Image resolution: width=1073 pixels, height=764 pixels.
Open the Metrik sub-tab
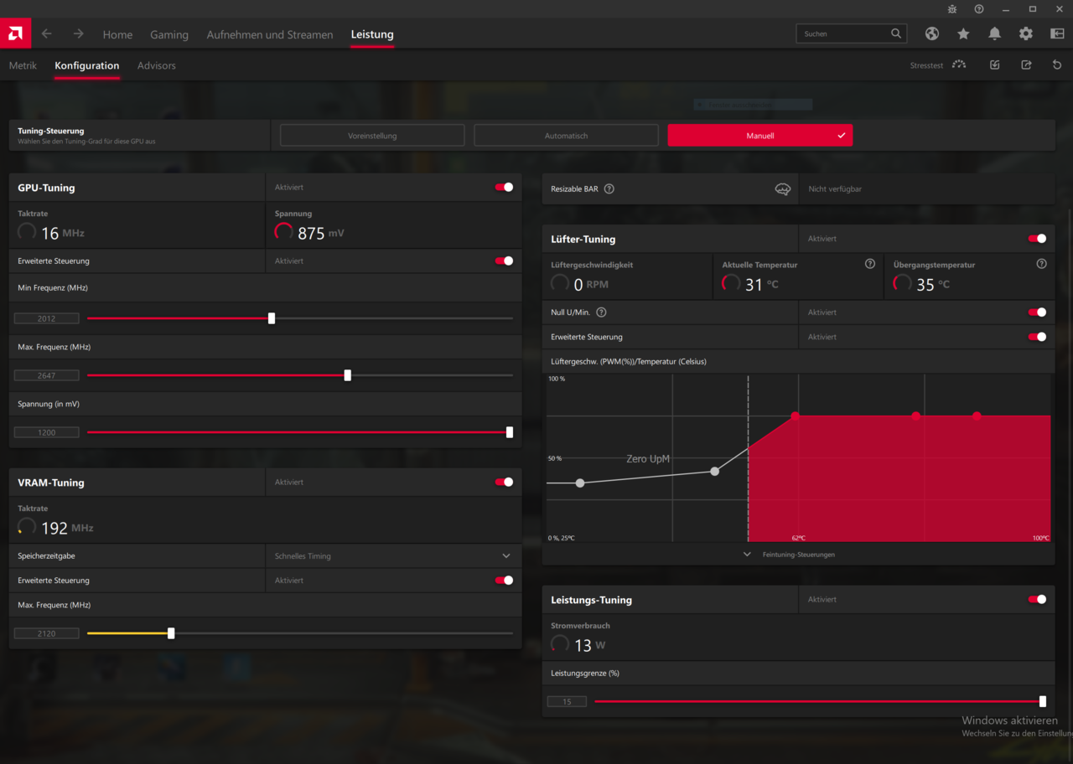click(23, 65)
